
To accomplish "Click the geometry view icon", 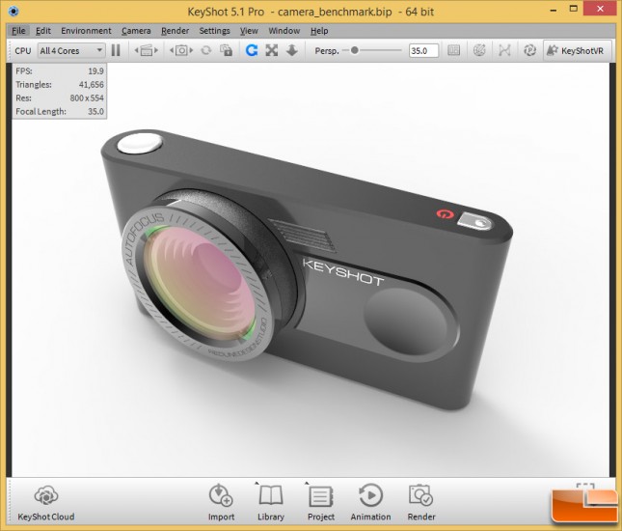I will coord(504,50).
